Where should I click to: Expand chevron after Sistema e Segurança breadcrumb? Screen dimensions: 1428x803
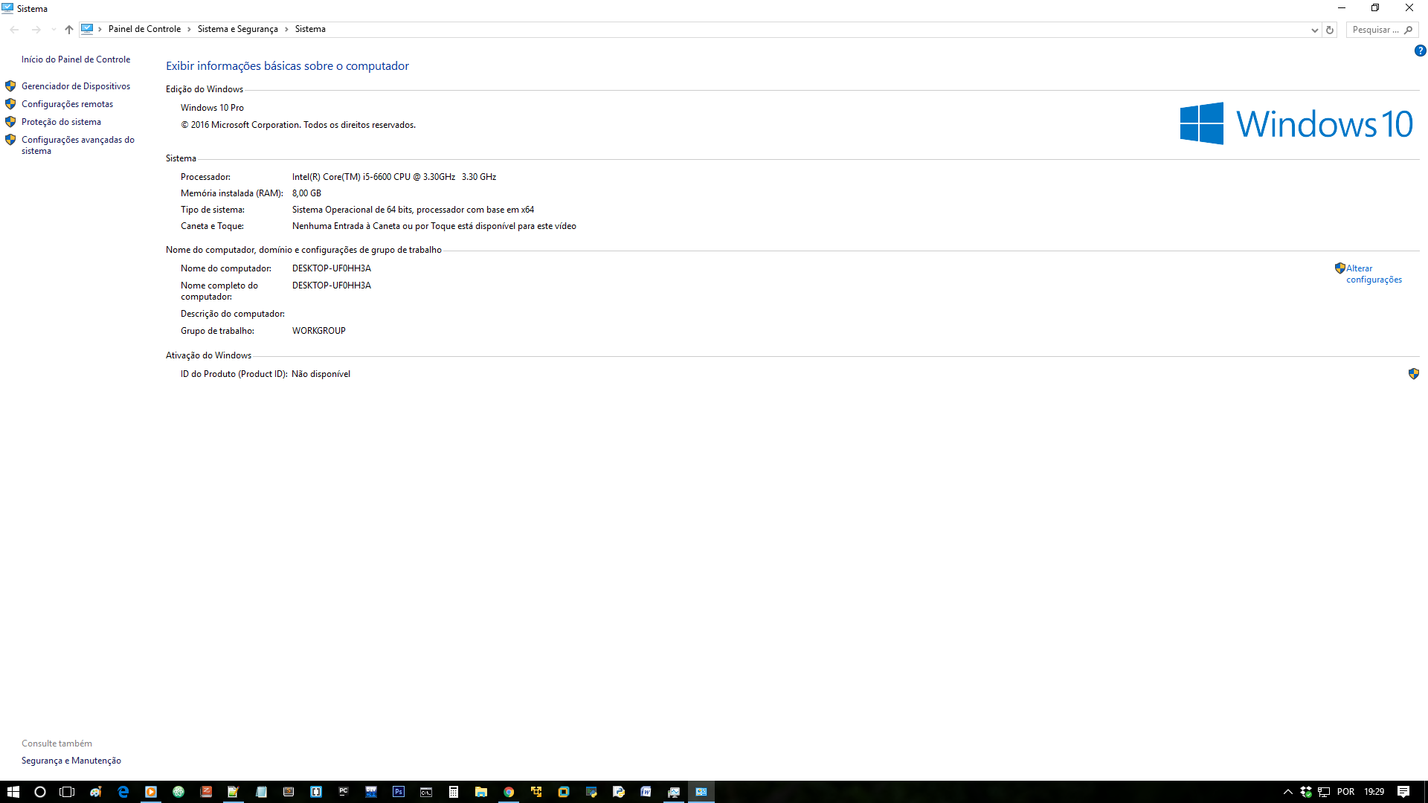pos(286,29)
